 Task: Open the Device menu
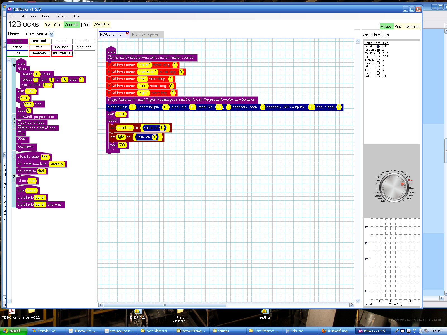(47, 16)
